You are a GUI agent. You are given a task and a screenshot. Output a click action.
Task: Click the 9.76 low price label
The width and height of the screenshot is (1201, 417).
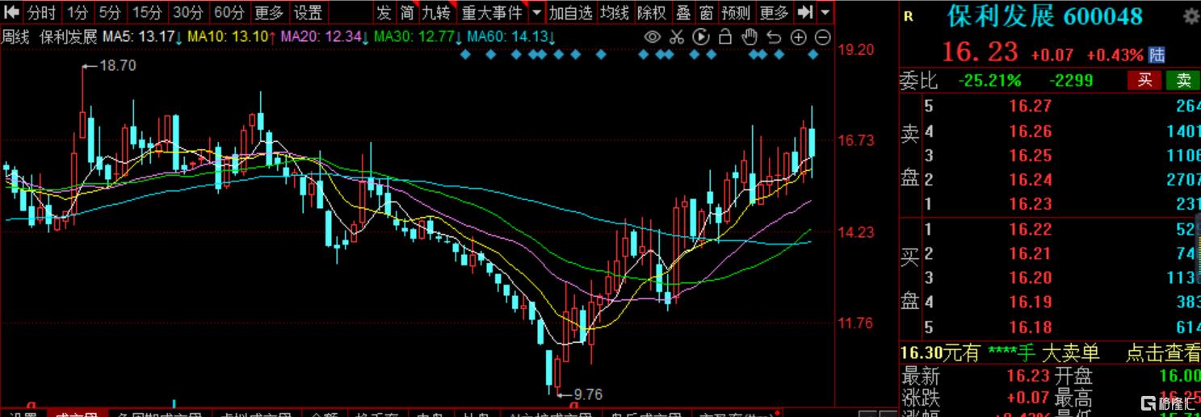pyautogui.click(x=588, y=394)
